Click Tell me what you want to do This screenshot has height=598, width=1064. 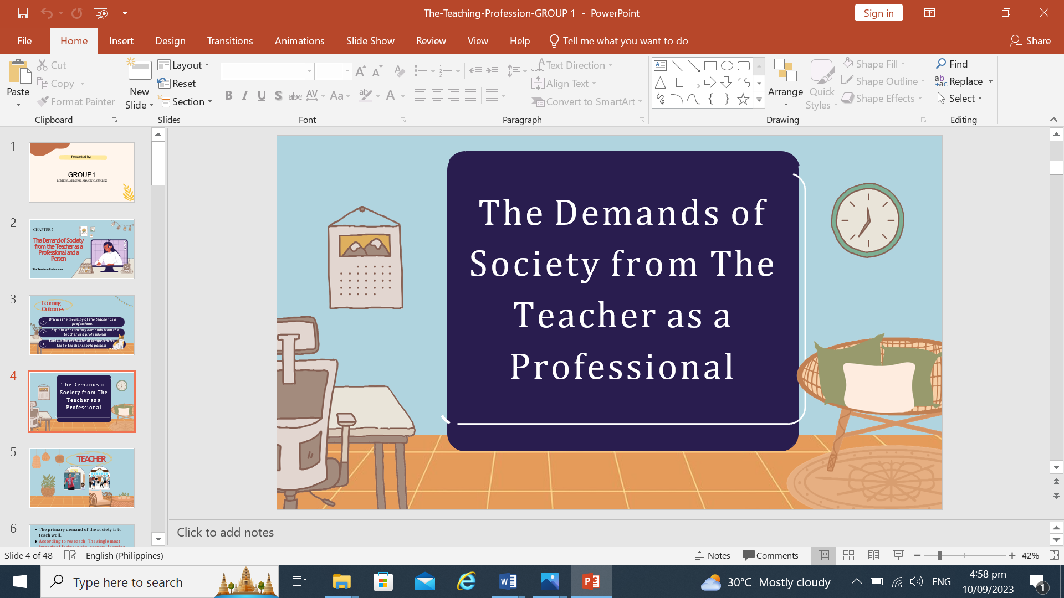(618, 40)
